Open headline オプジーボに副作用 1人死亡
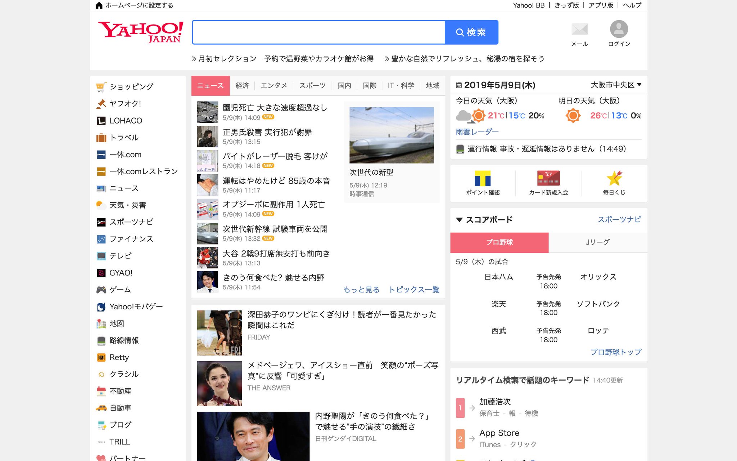Viewport: 737px width, 461px height. click(274, 205)
